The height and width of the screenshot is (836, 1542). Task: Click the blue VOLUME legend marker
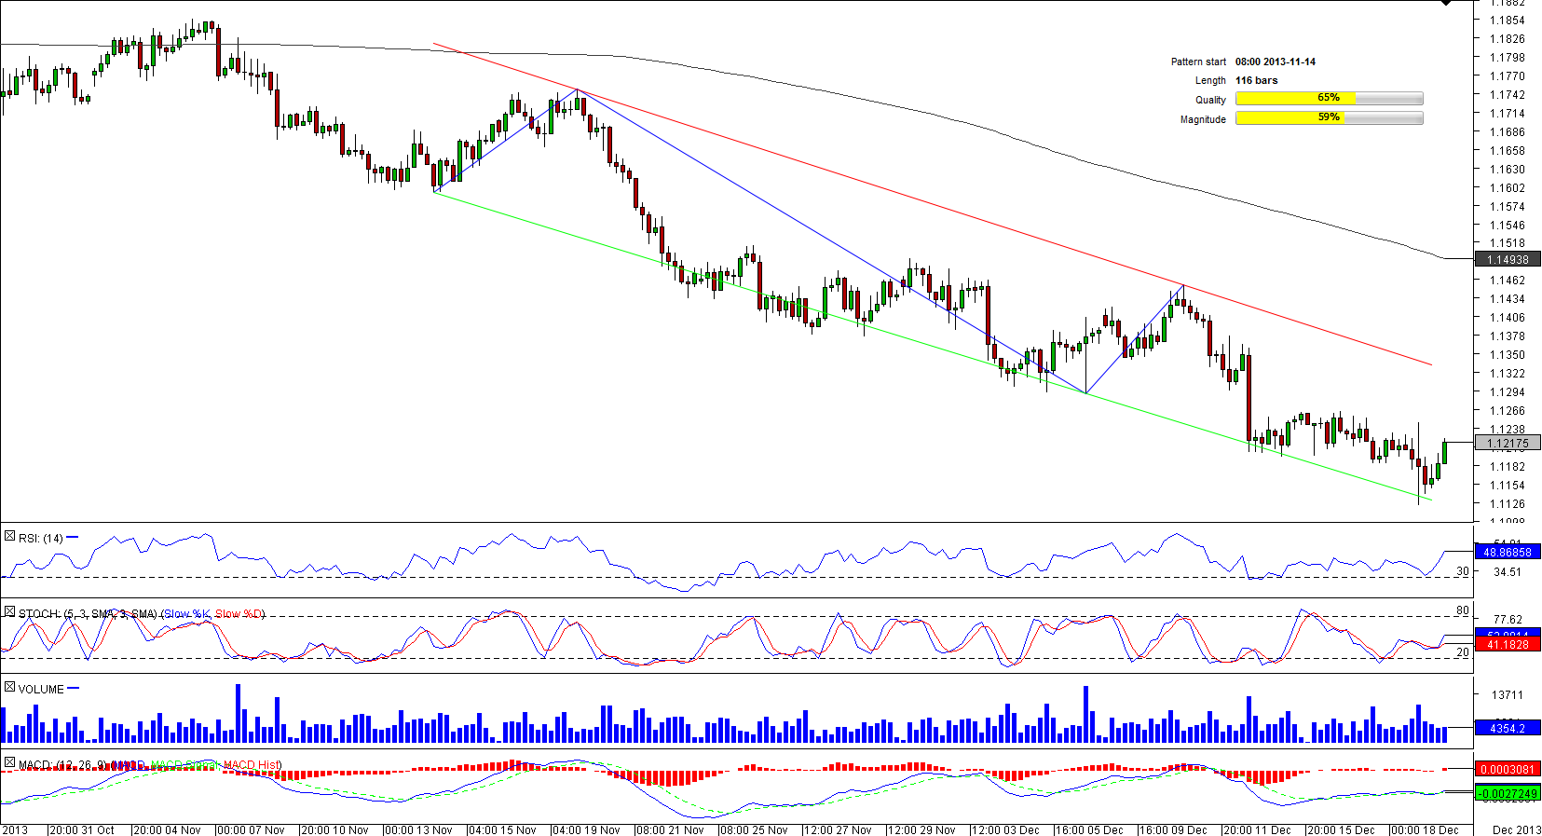coord(74,689)
